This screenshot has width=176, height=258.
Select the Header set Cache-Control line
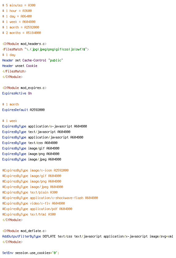tap(33, 61)
